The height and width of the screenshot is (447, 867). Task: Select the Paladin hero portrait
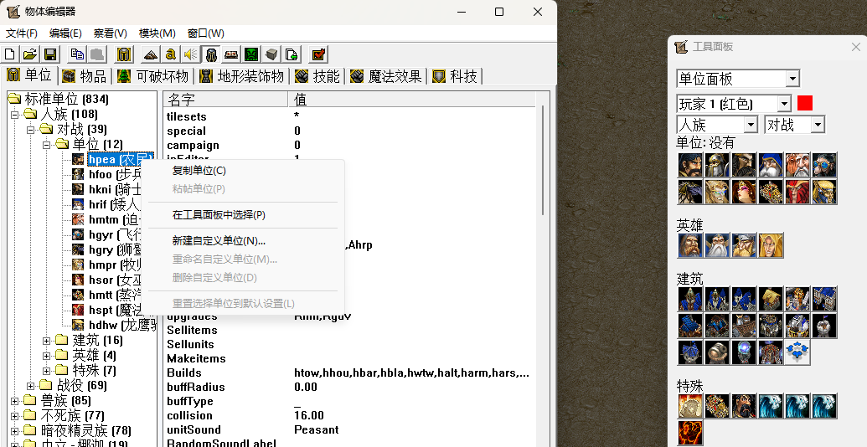point(689,245)
